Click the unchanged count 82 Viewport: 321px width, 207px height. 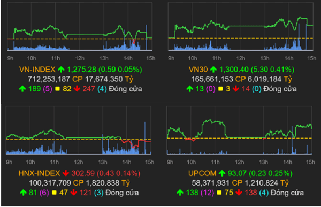click(x=67, y=89)
